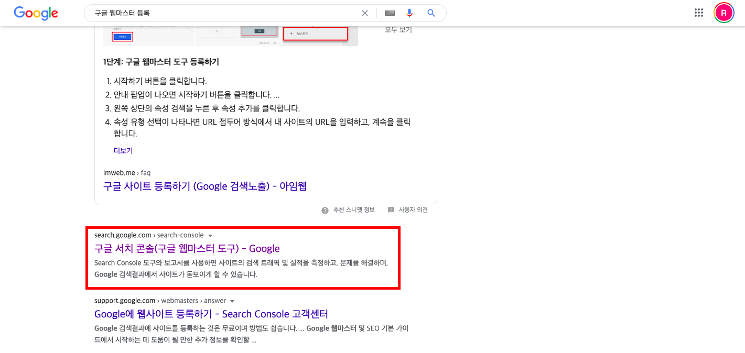Open the Search Console 고객센터 result

coord(211,314)
